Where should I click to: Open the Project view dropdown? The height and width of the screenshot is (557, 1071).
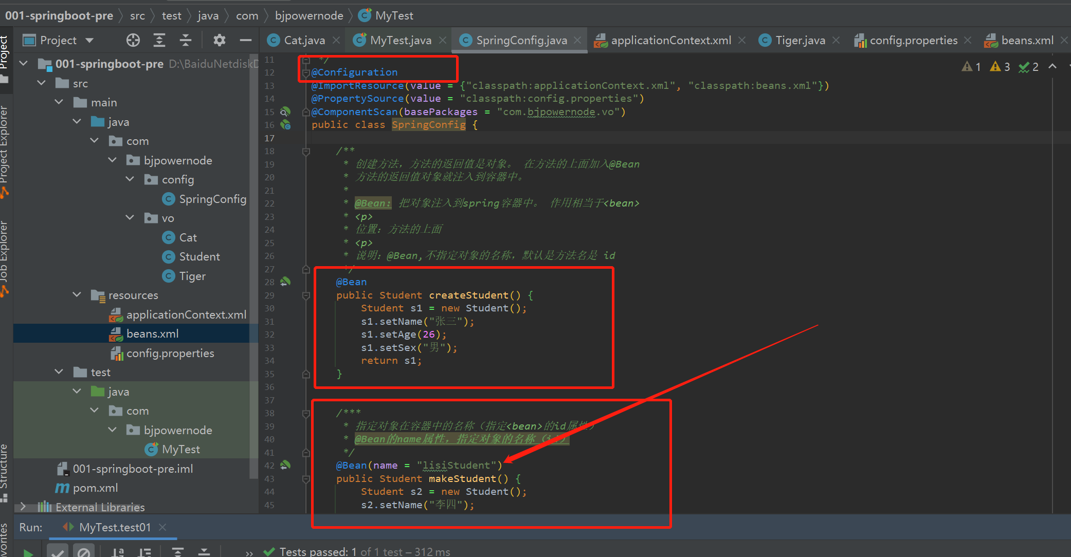(x=89, y=40)
